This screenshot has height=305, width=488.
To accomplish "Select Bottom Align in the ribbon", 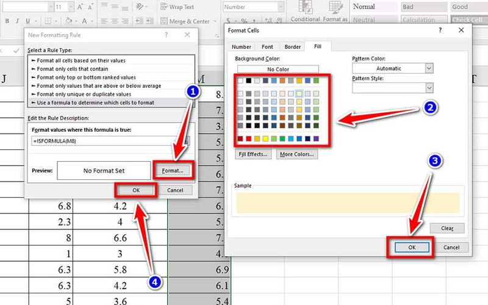I will point(125,7).
